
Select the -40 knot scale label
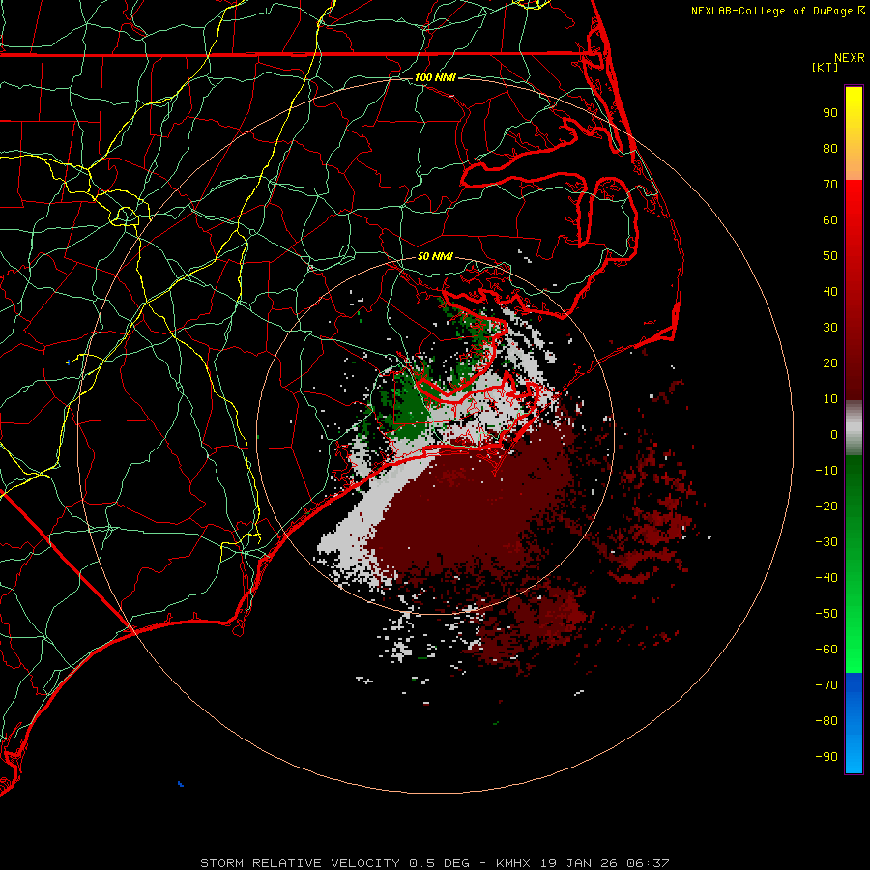(x=826, y=578)
